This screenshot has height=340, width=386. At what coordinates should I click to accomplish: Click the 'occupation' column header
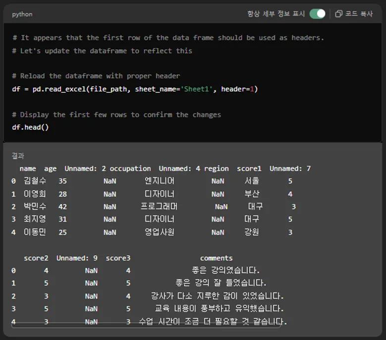(x=130, y=169)
